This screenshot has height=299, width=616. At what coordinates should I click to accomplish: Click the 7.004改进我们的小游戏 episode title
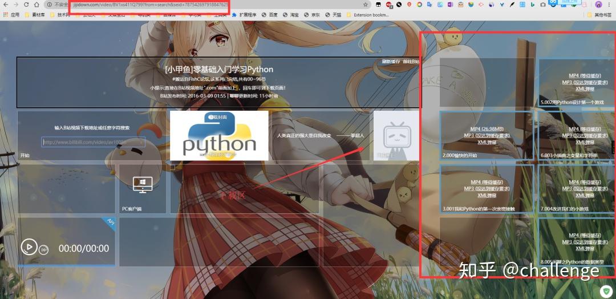coord(566,209)
